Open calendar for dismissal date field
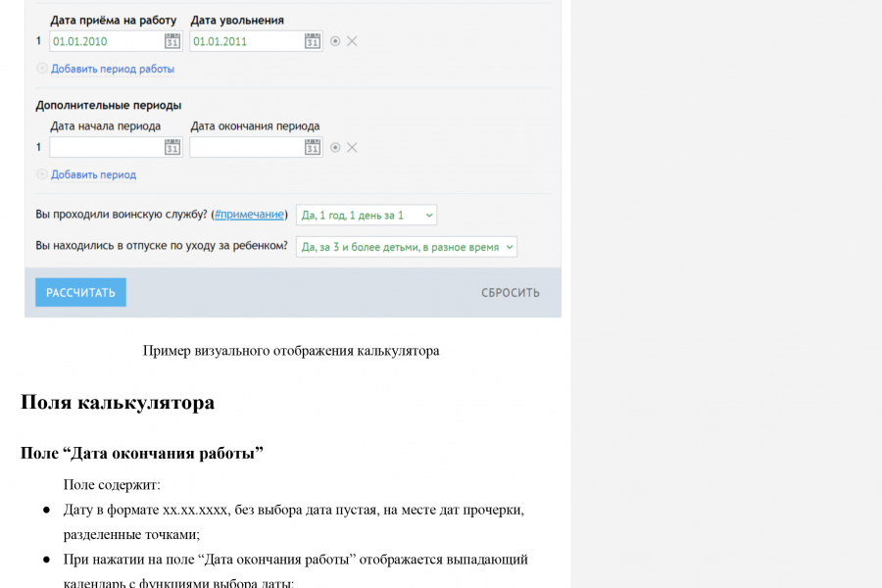The image size is (882, 588). click(x=313, y=41)
